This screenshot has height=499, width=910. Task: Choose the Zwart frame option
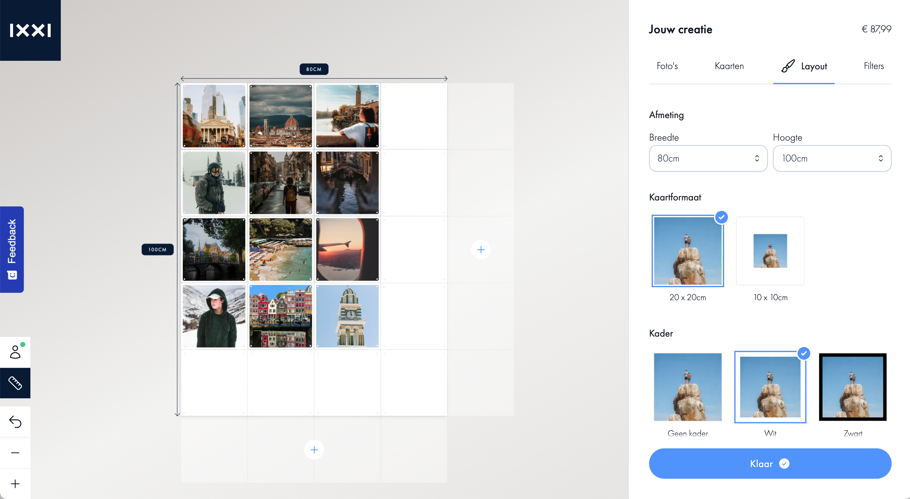point(853,387)
